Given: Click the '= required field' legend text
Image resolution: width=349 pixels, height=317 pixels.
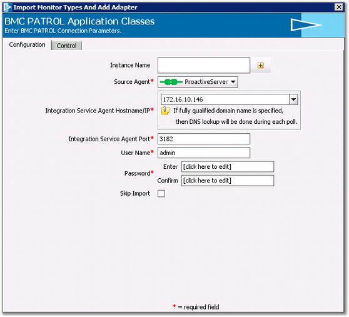Looking at the screenshot, I should pos(198,307).
